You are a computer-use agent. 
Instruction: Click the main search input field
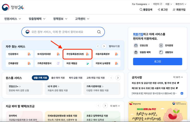(x=63, y=32)
